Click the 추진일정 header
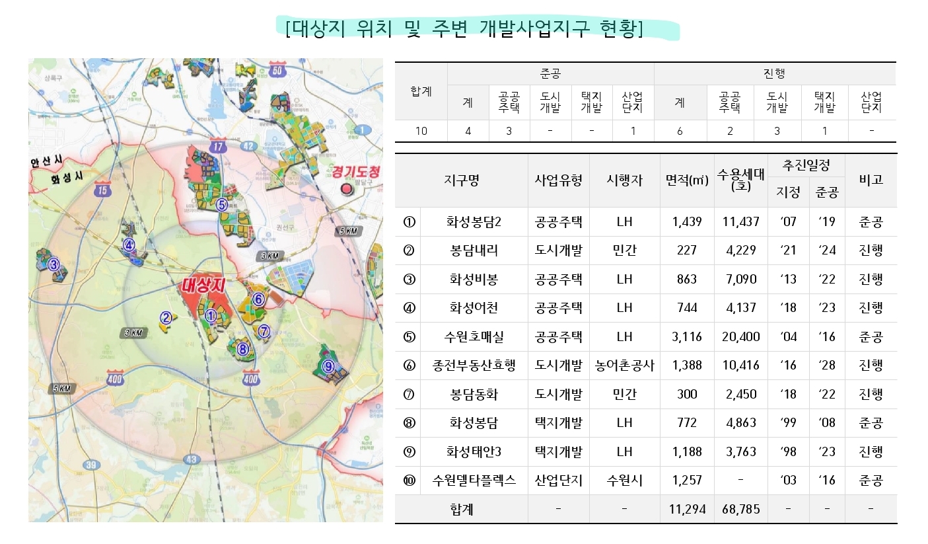Viewport: 928px width, 544px height. pyautogui.click(x=805, y=165)
